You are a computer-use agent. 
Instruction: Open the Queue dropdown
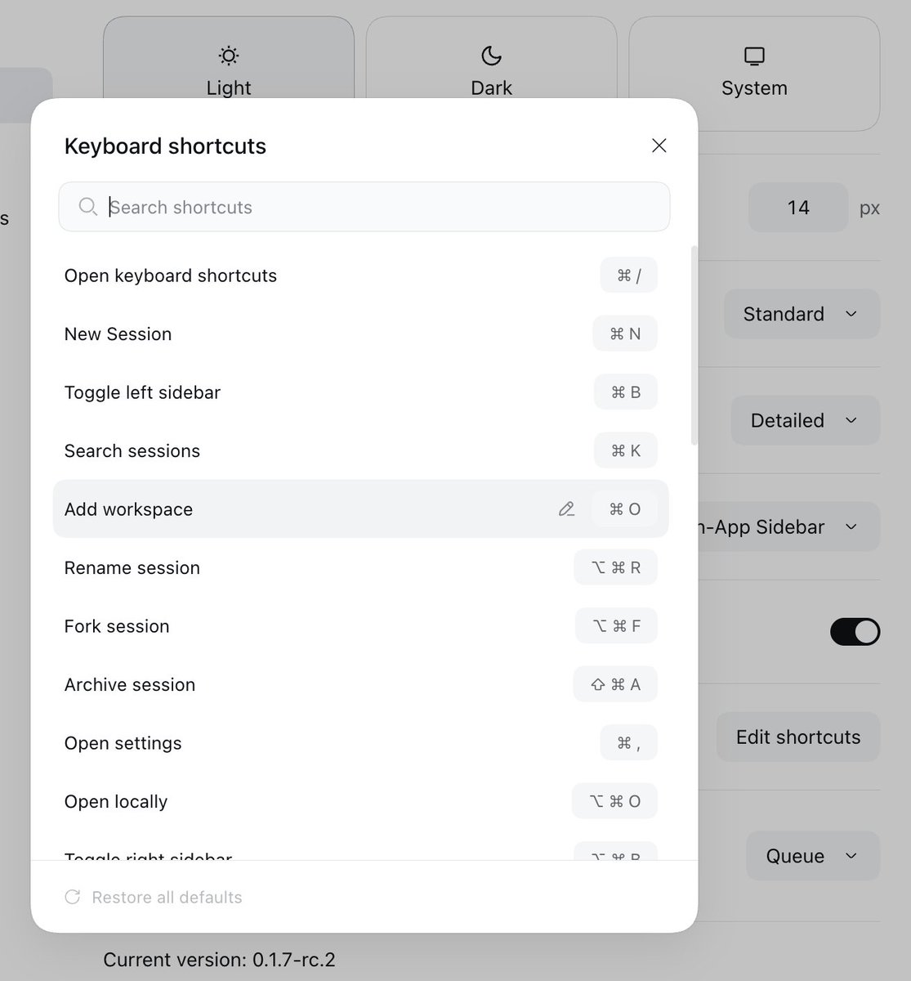[813, 856]
